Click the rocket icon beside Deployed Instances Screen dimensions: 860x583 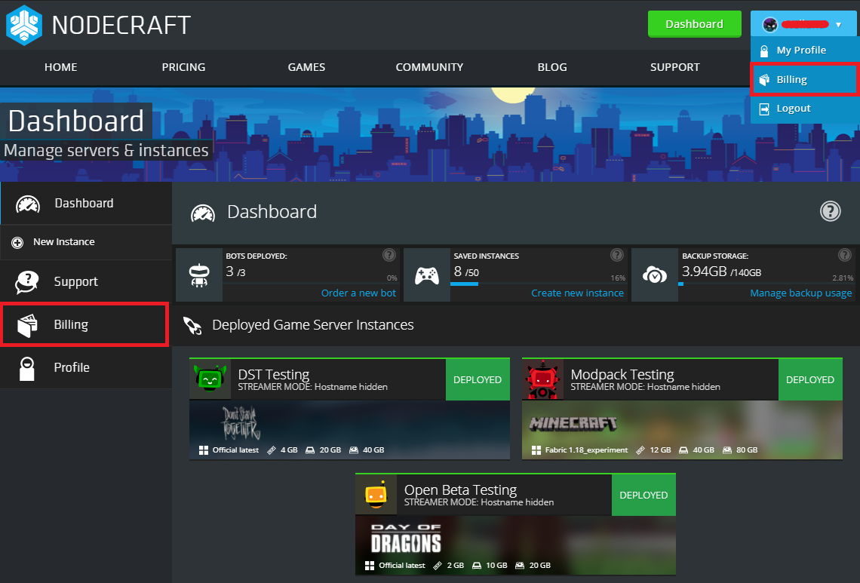click(192, 325)
